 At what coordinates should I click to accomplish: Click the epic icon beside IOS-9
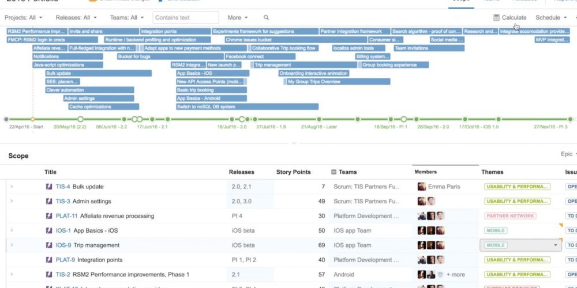(x=49, y=245)
